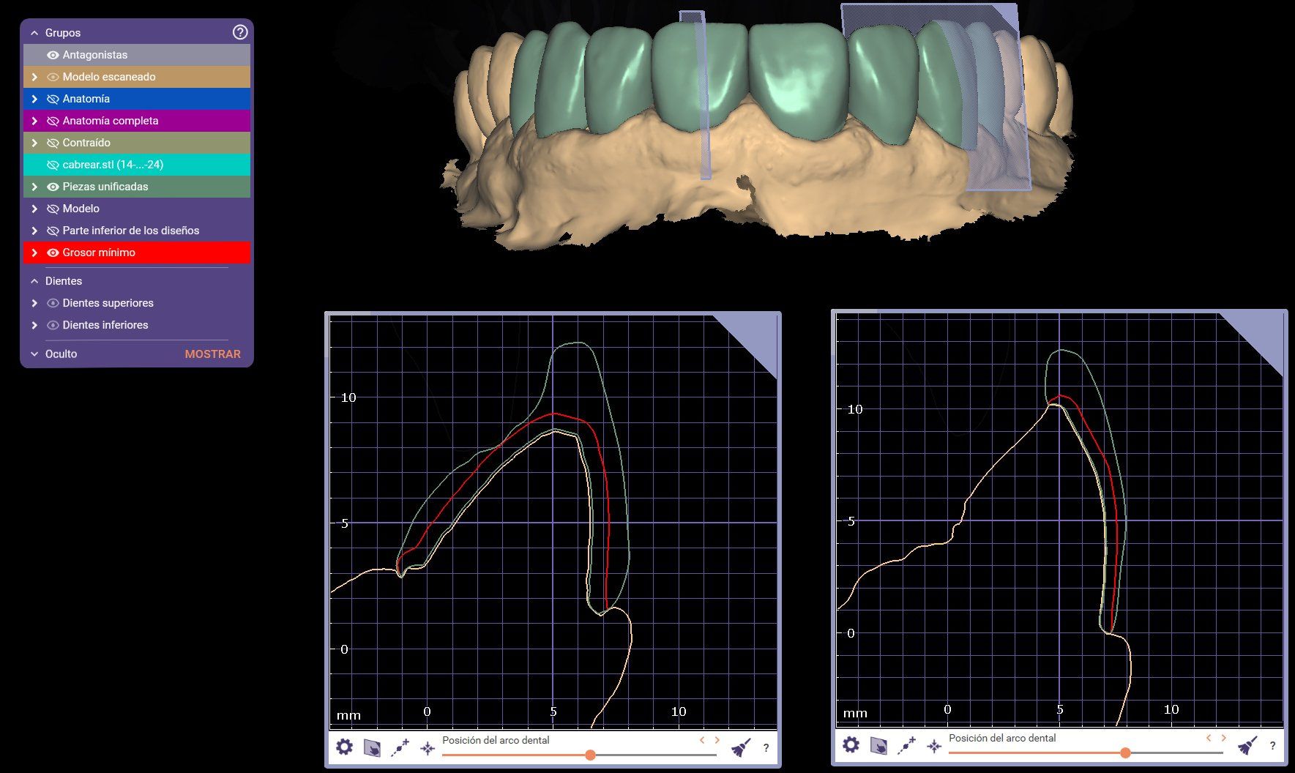The image size is (1295, 773).
Task: Show the hidden Modelo group
Action: pyautogui.click(x=53, y=209)
